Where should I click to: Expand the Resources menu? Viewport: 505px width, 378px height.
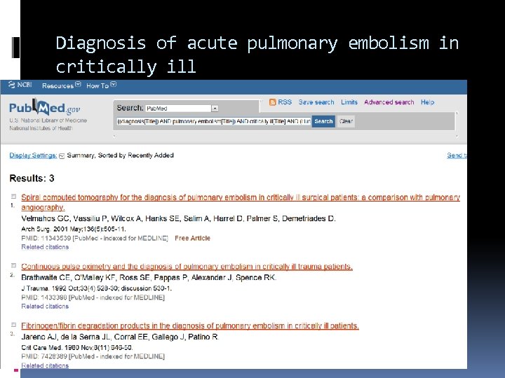(x=61, y=85)
